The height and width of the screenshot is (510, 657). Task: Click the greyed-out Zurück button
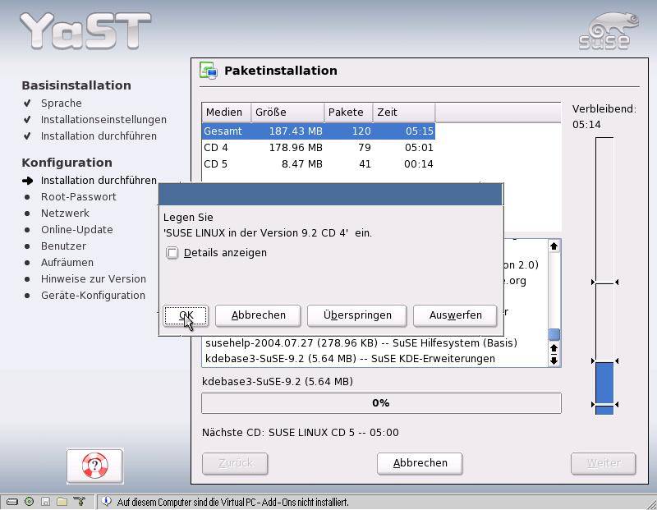235,463
